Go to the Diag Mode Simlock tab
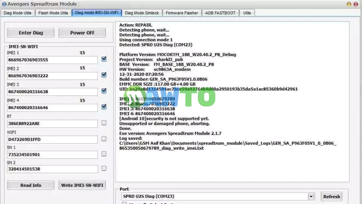The width and height of the screenshot is (362, 204). click(142, 13)
